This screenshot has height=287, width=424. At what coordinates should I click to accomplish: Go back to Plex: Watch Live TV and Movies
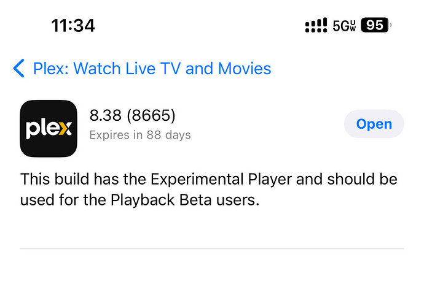pyautogui.click(x=152, y=68)
